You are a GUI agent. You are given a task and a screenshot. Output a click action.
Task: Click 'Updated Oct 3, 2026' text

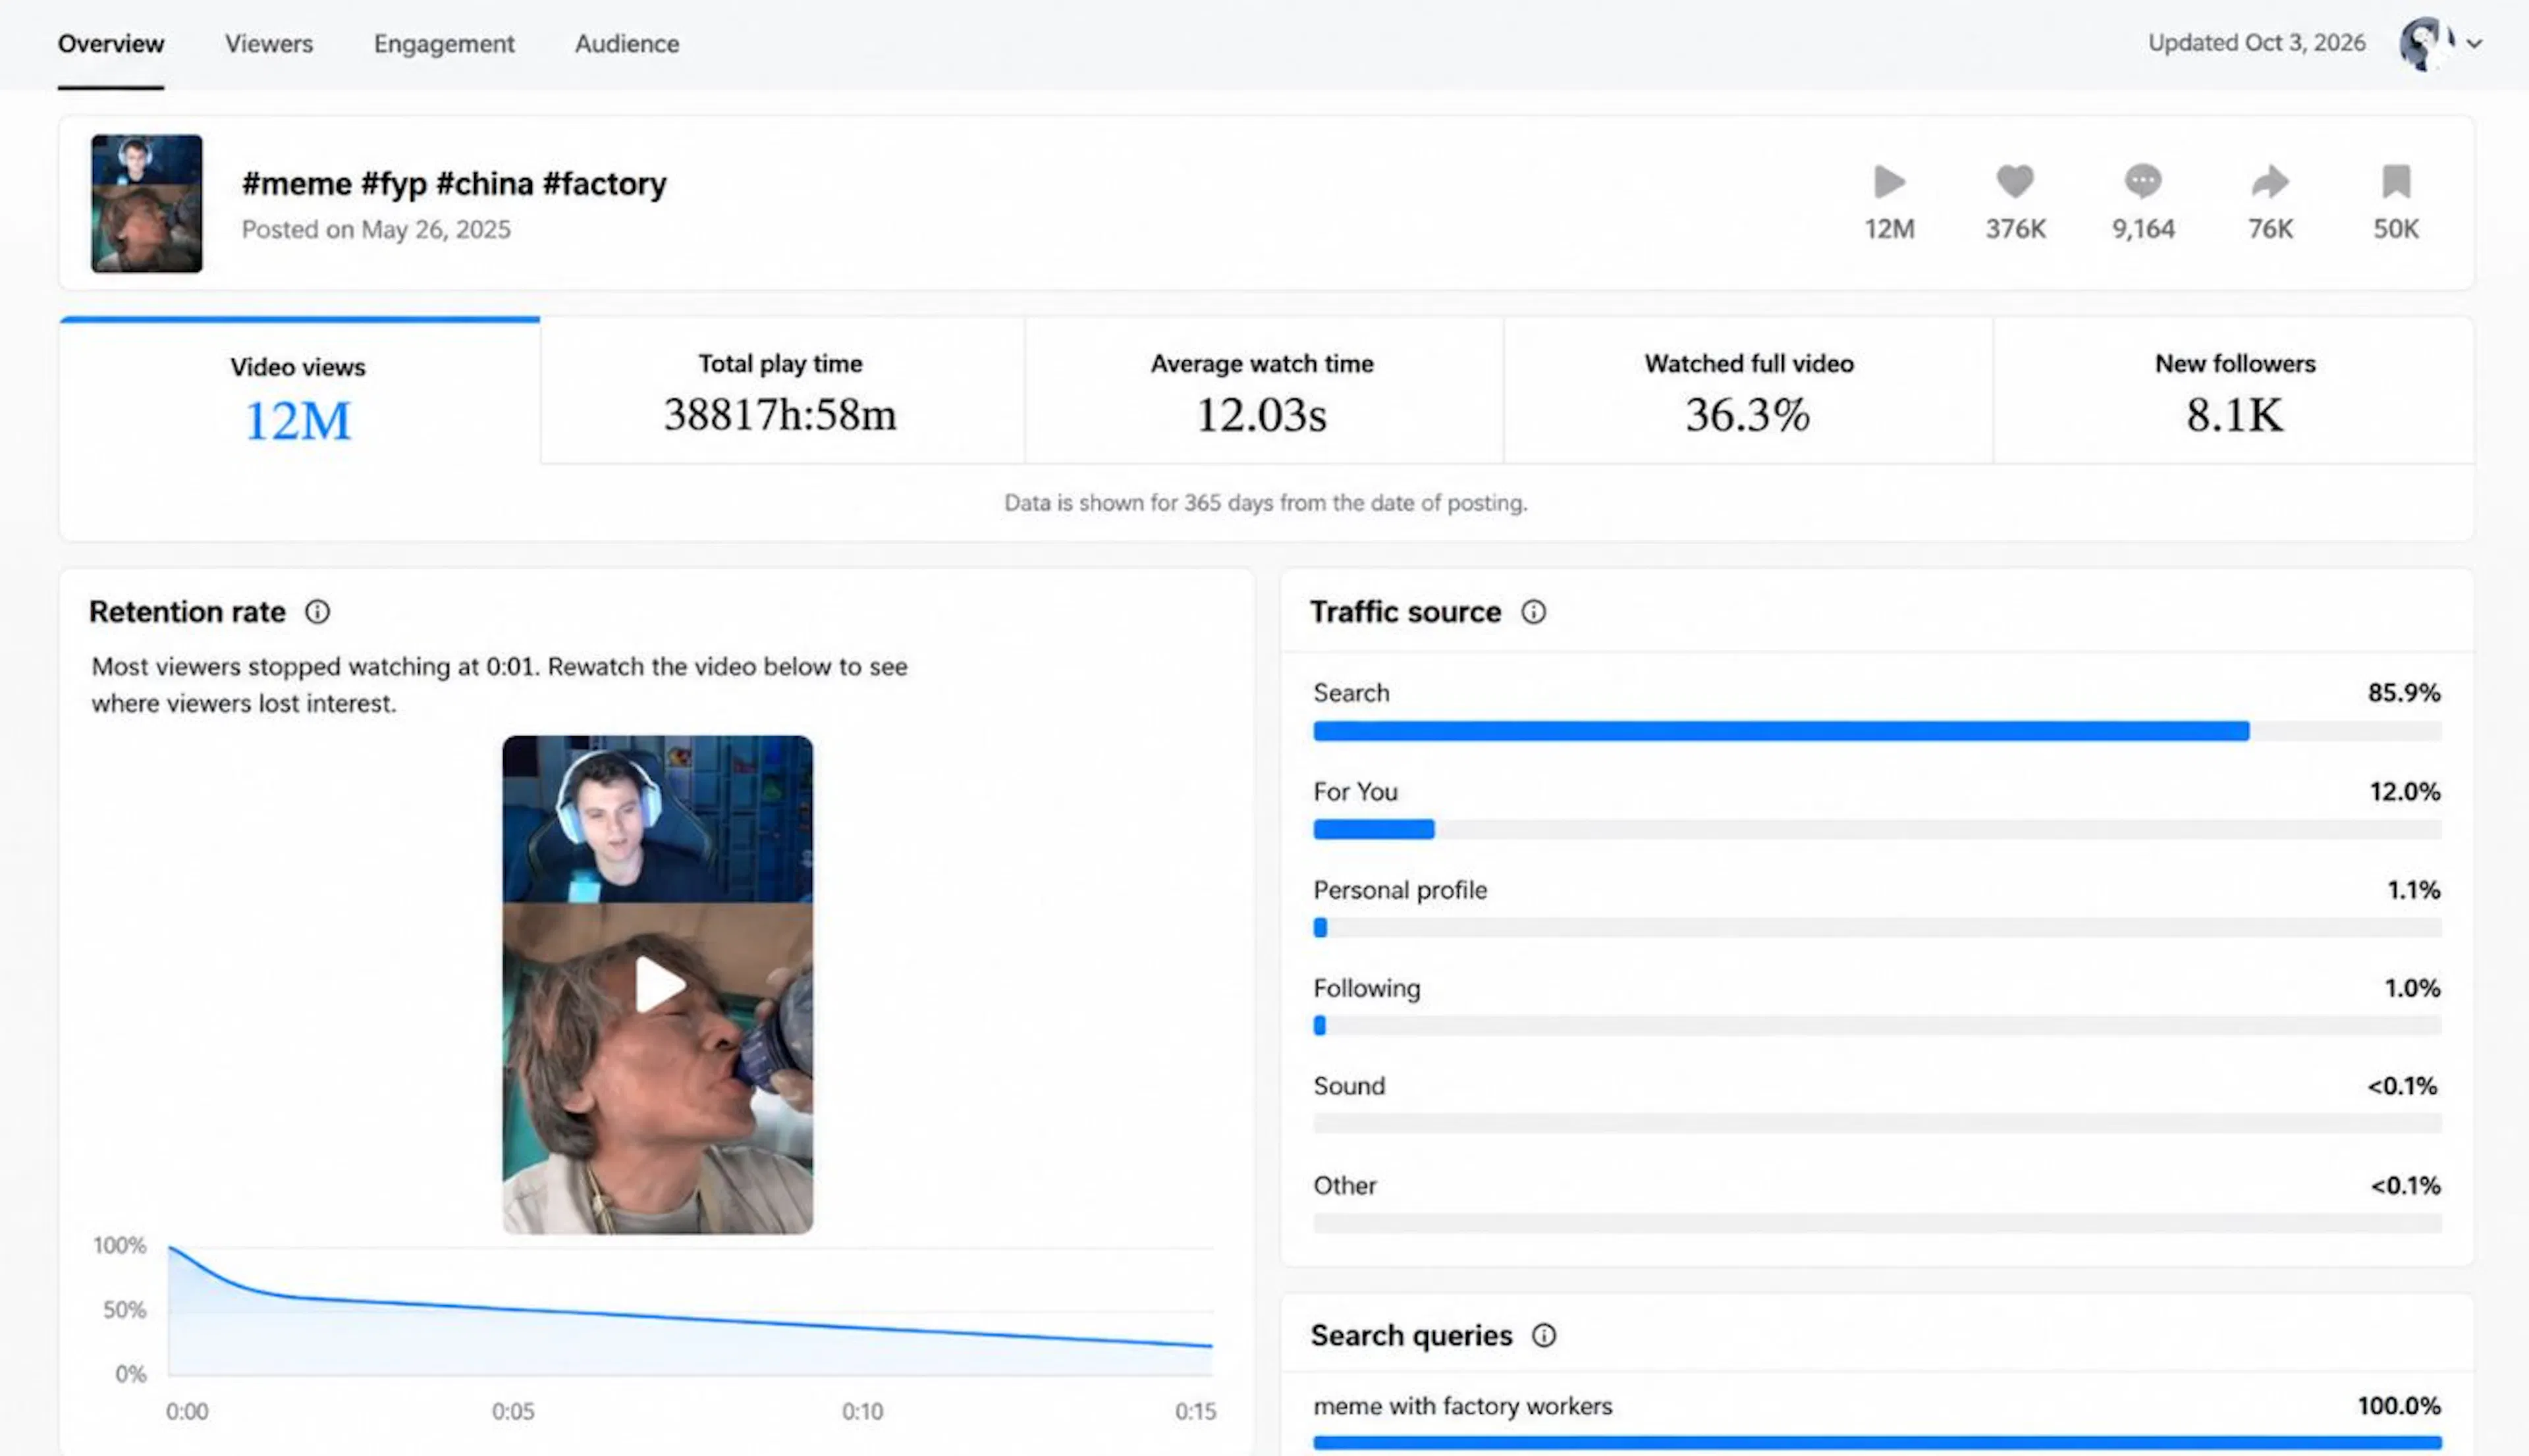2257,43
